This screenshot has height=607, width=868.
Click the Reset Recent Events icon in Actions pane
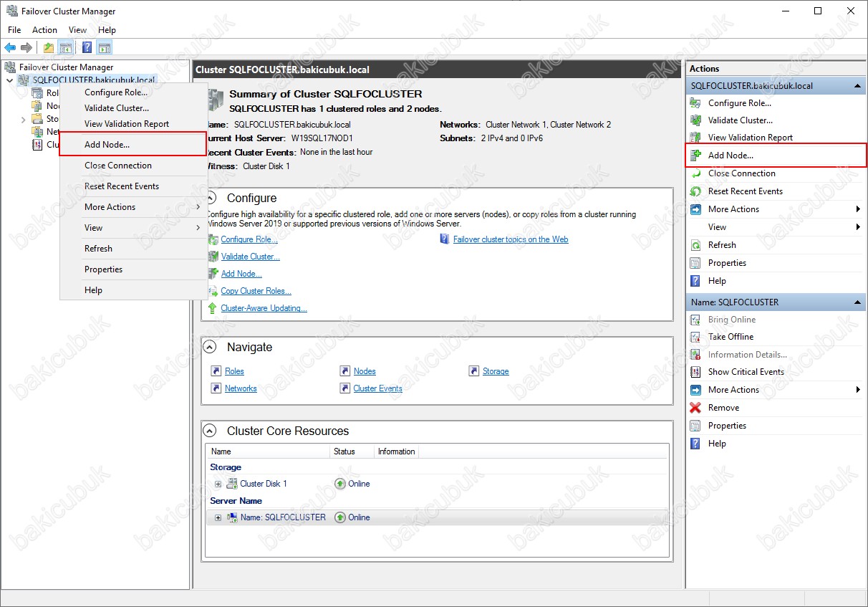(695, 191)
